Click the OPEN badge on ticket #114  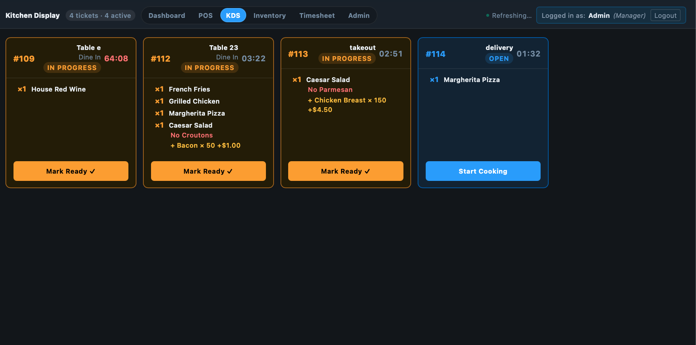pos(499,58)
